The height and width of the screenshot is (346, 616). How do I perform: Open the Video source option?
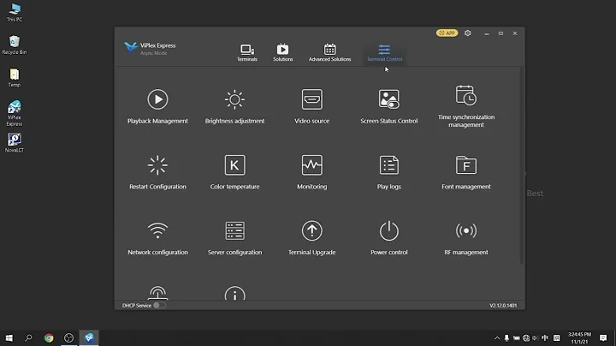click(x=312, y=106)
